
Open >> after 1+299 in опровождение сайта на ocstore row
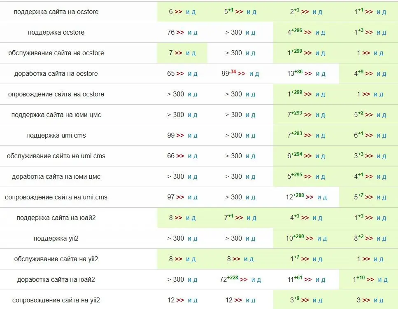308,94
